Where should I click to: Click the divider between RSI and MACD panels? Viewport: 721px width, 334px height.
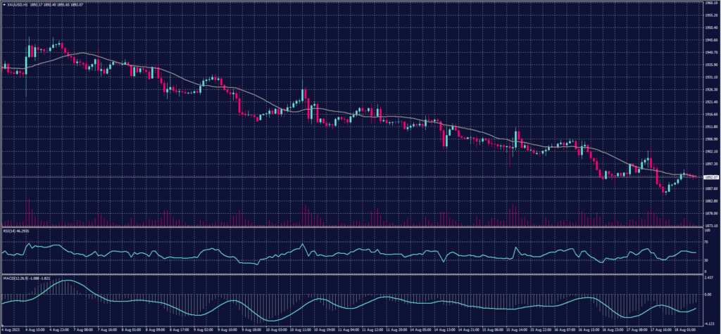tap(352, 274)
